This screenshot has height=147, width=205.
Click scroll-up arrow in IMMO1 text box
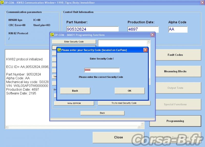148,42
